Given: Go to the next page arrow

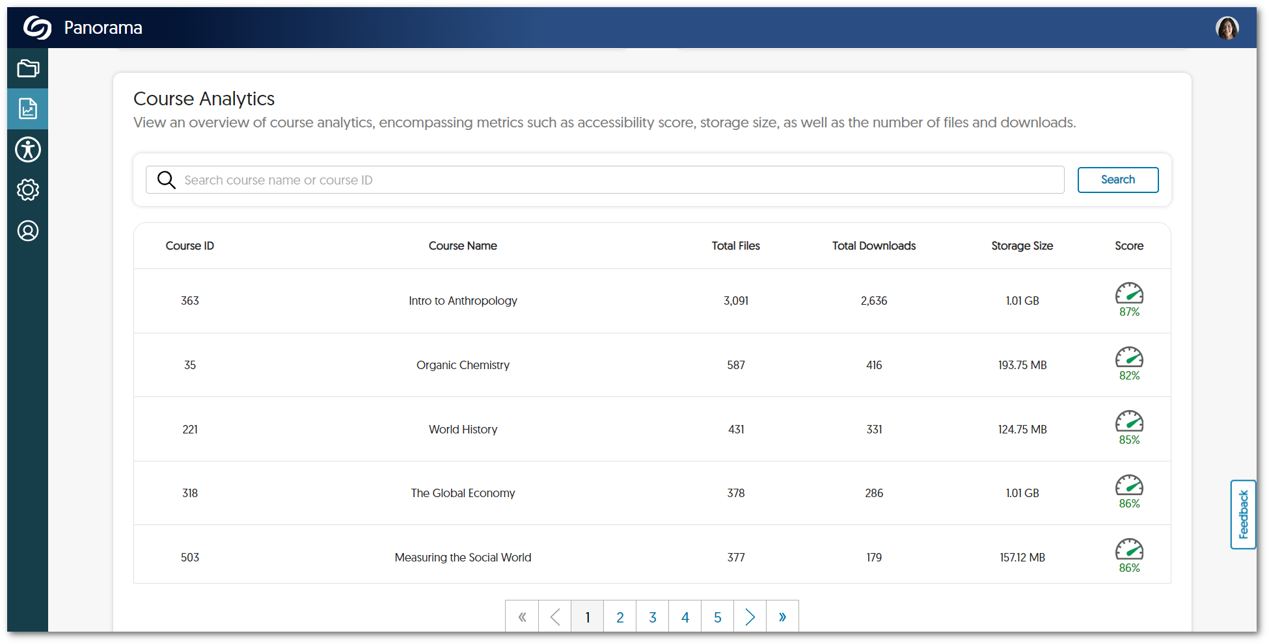Looking at the screenshot, I should tap(750, 617).
